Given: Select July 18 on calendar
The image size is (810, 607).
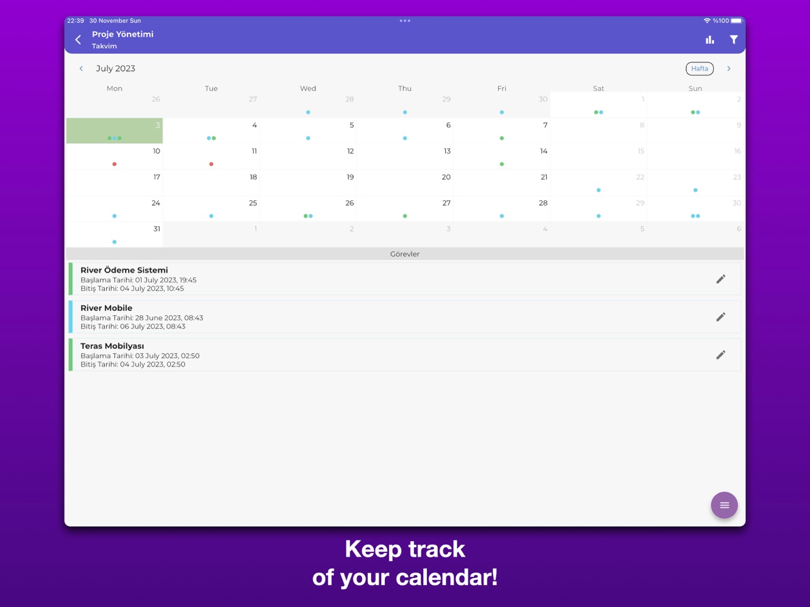Looking at the screenshot, I should tap(212, 183).
